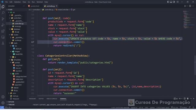This screenshot has height=110, width=196.
Task: Toggle the bottom panel layout icon
Action: tap(171, 2)
